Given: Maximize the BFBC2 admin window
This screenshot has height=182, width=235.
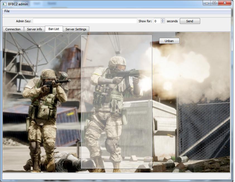Looking at the screenshot, I should pyautogui.click(x=214, y=3).
